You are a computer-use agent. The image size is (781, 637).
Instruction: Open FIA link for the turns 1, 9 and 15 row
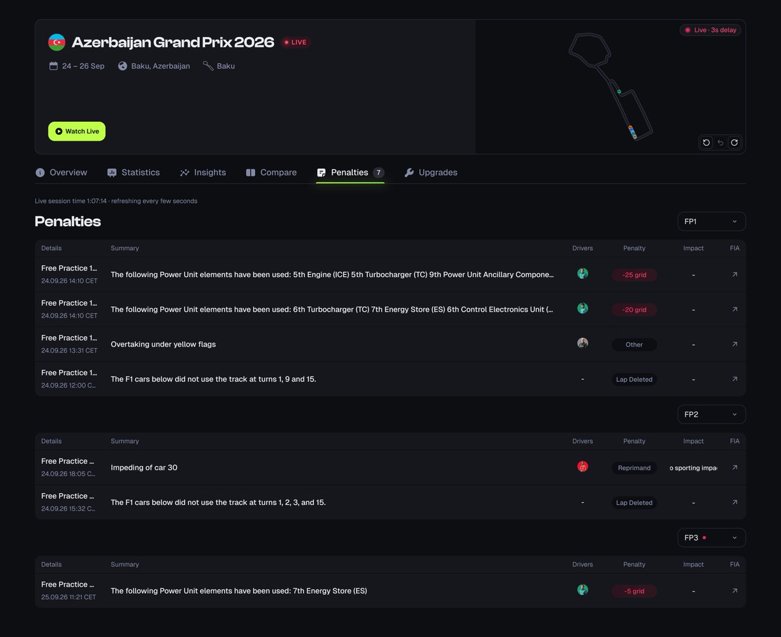(735, 379)
